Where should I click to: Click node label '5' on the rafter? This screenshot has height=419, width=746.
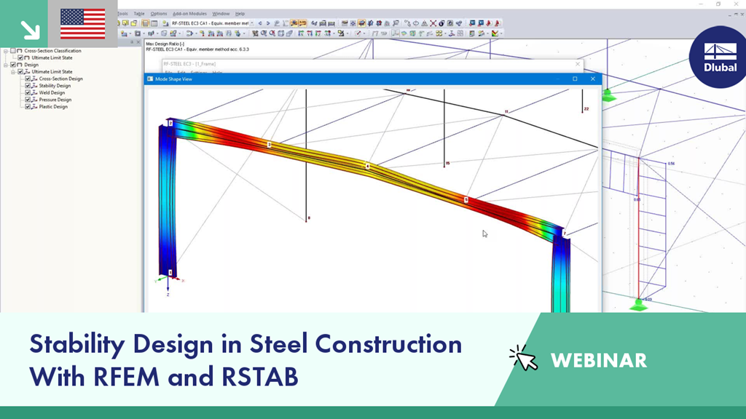click(x=466, y=200)
